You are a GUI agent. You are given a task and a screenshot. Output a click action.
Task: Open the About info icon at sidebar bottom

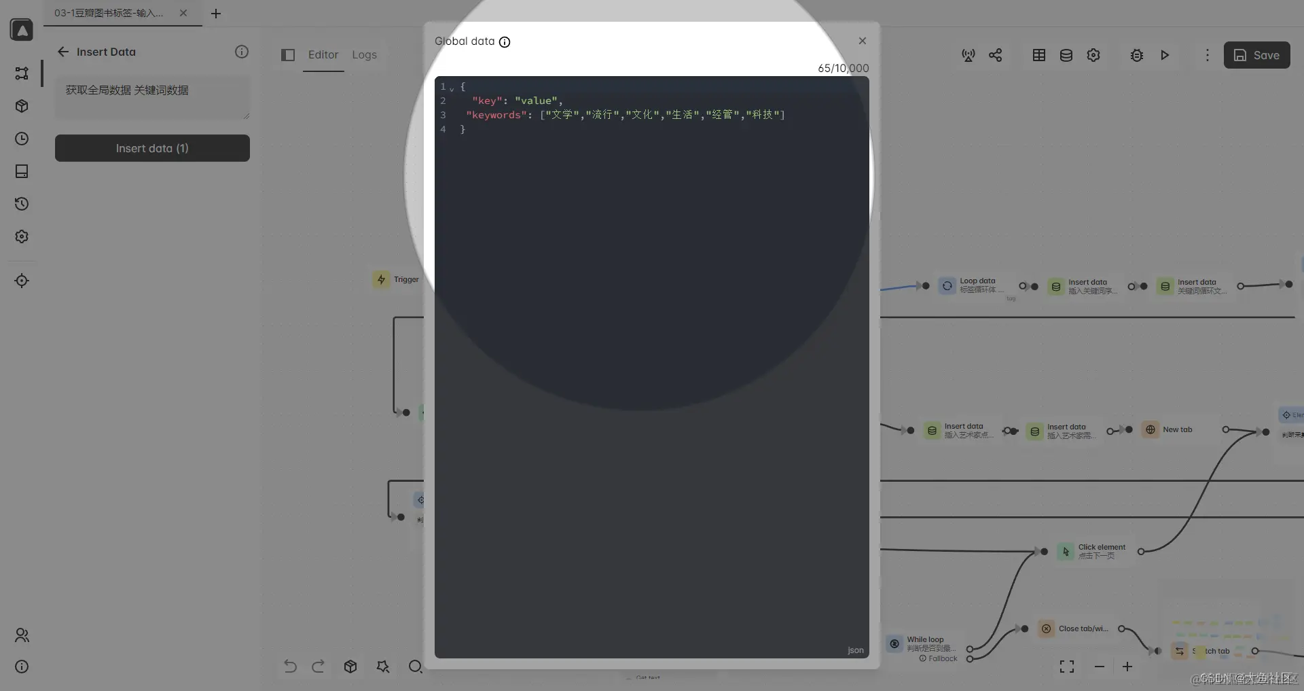[22, 667]
